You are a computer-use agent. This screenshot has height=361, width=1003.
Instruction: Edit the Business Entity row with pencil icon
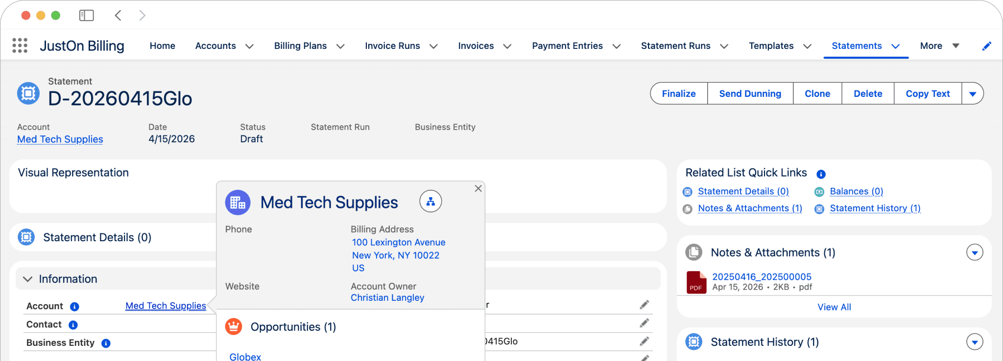pyautogui.click(x=645, y=341)
